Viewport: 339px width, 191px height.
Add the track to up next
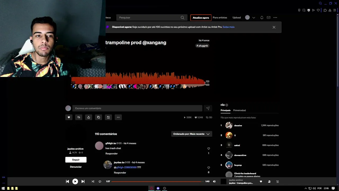point(108,117)
